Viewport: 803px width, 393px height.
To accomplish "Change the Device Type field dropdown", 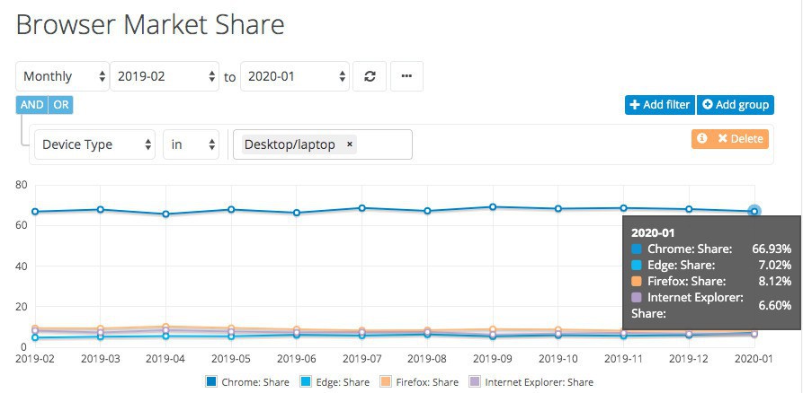I will (x=94, y=144).
